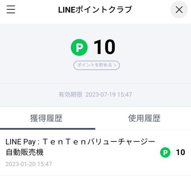The height and width of the screenshot is (180, 191).
Task: Click the 10 points amount in history row
Action: tap(180, 152)
